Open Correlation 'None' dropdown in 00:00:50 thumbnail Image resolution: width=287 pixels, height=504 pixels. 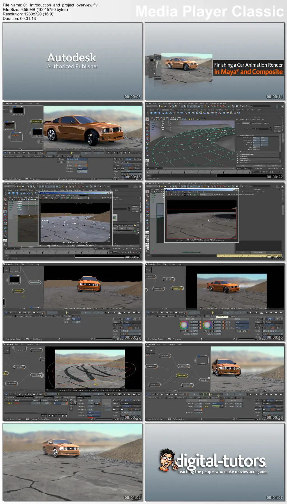click(94, 415)
